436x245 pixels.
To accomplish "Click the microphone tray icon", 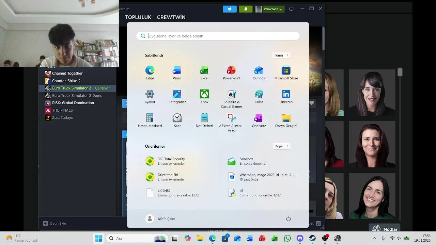I will point(383,238).
